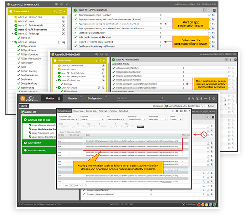
Task: Select the Fix History tab
Action: click(x=113, y=111)
